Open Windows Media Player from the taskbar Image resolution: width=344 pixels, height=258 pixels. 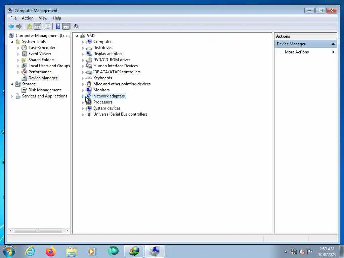pos(92,251)
